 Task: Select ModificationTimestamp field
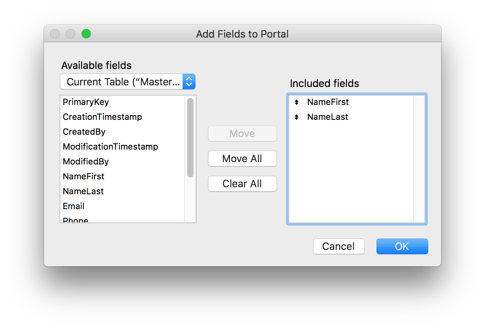[x=110, y=147]
